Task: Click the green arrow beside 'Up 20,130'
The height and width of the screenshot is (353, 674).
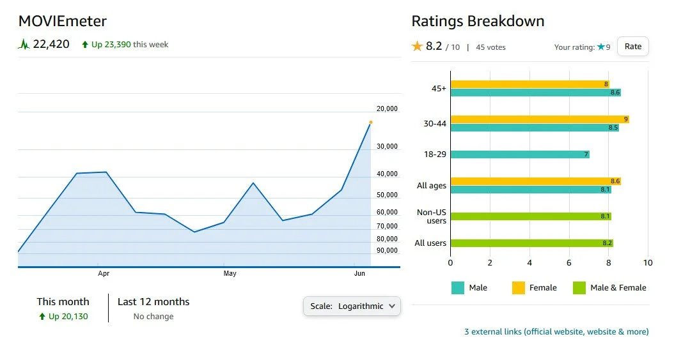Action: coord(42,317)
